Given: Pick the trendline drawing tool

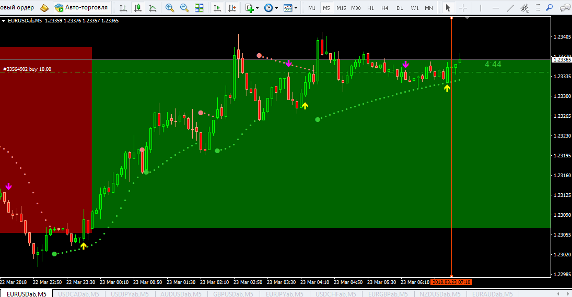Looking at the screenshot, I should pyautogui.click(x=510, y=8).
